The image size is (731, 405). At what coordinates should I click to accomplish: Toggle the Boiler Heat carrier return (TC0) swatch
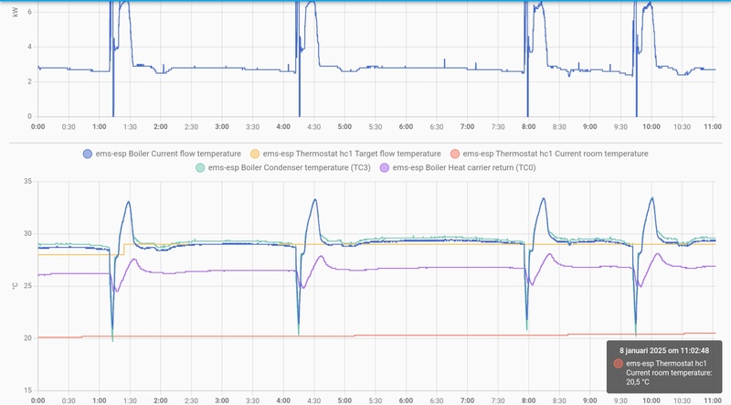(385, 167)
